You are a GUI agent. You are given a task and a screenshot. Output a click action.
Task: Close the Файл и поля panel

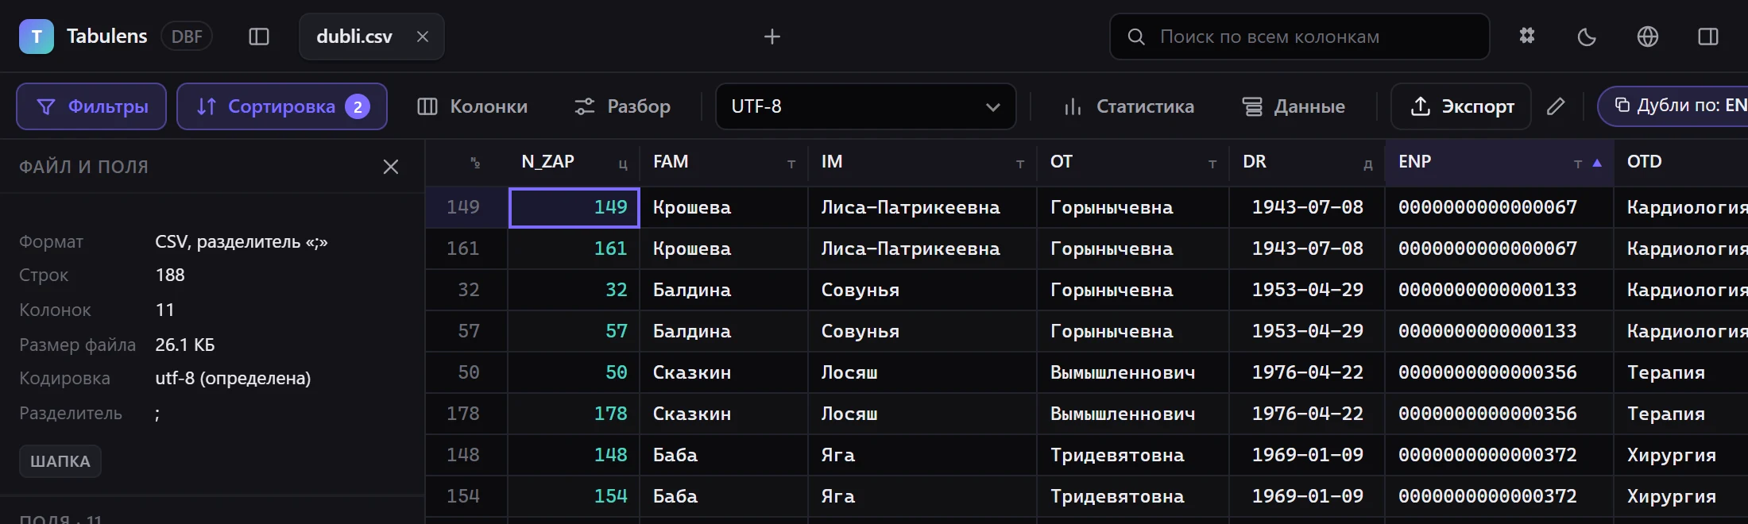click(x=391, y=167)
